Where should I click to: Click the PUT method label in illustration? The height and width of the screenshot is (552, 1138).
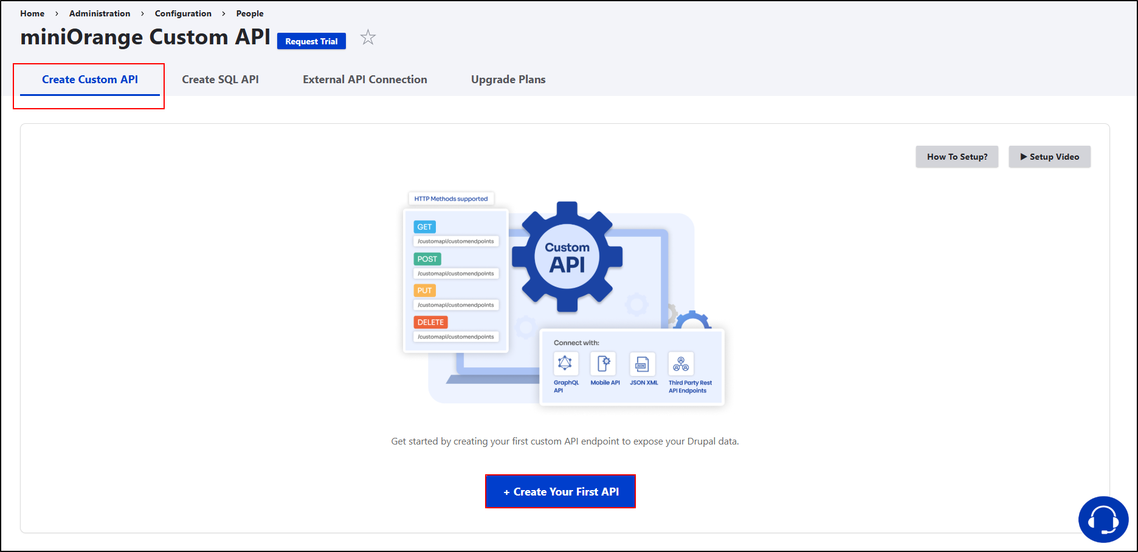pos(424,290)
